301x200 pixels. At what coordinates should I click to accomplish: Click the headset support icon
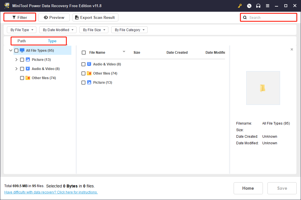(258, 5)
